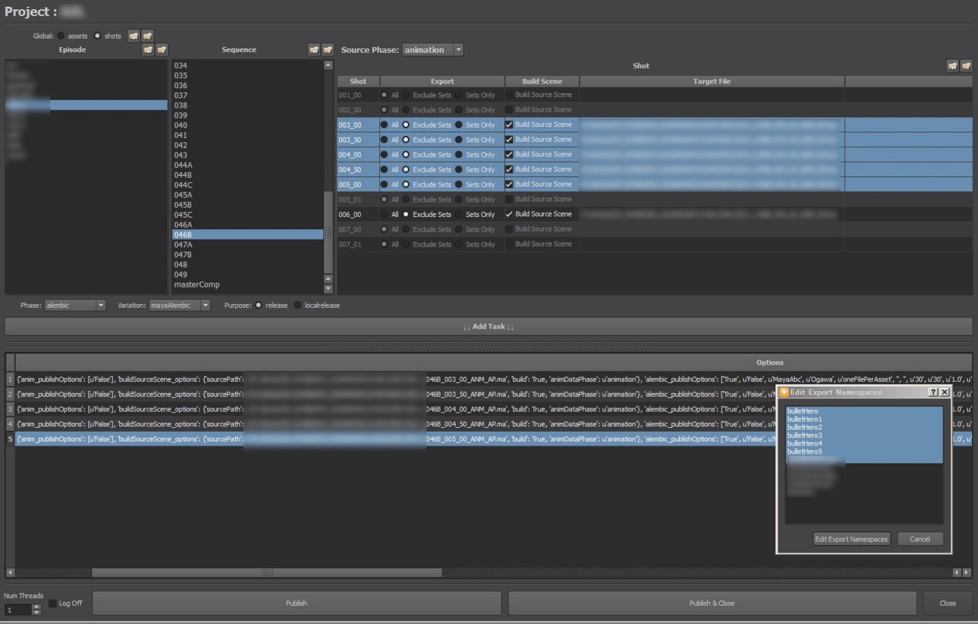Select the highlighted episode in Episode list
978x624 pixels.
pyautogui.click(x=86, y=105)
